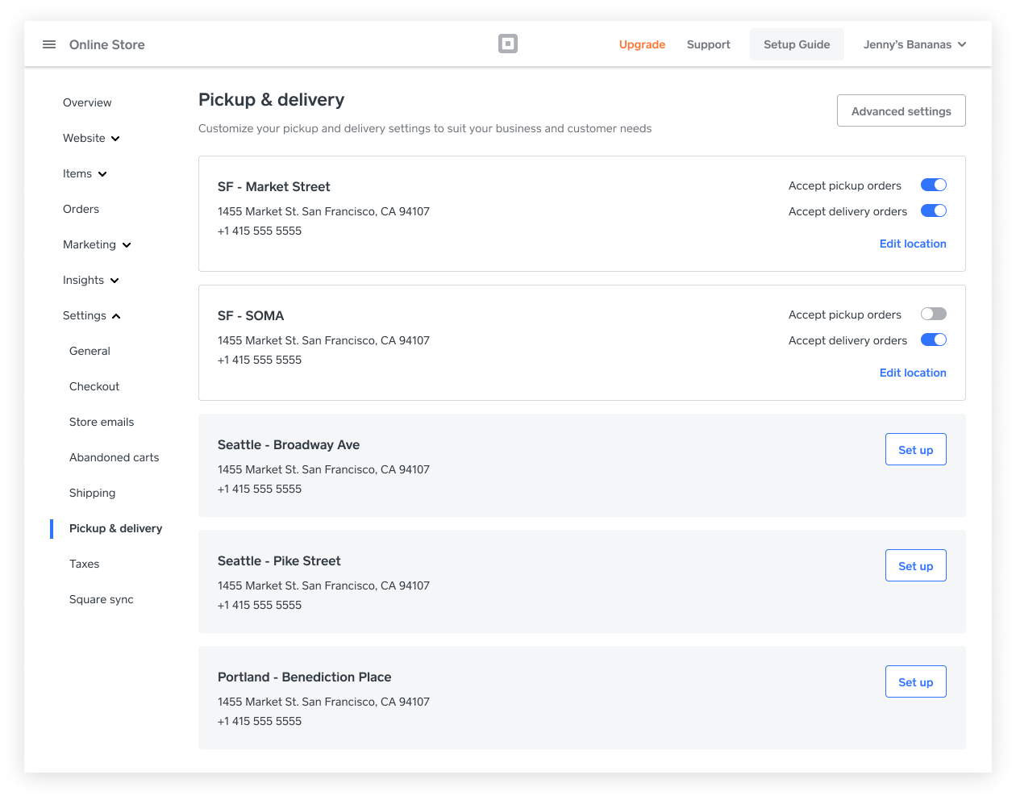The image size is (1016, 800).
Task: Collapse the Settings menu chevron
Action: coord(116,316)
